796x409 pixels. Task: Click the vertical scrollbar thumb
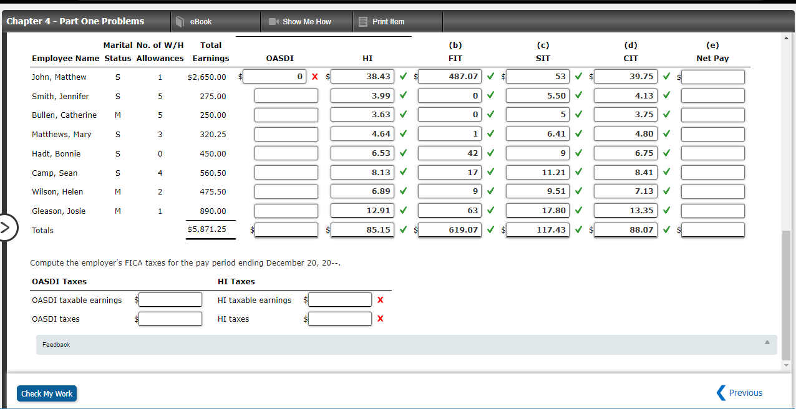coord(786,294)
